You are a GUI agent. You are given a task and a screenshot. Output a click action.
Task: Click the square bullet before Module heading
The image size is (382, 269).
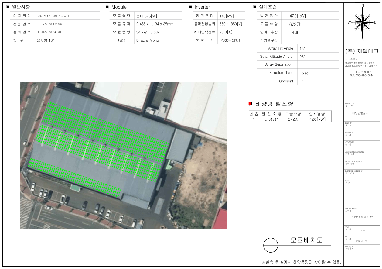click(x=107, y=7)
